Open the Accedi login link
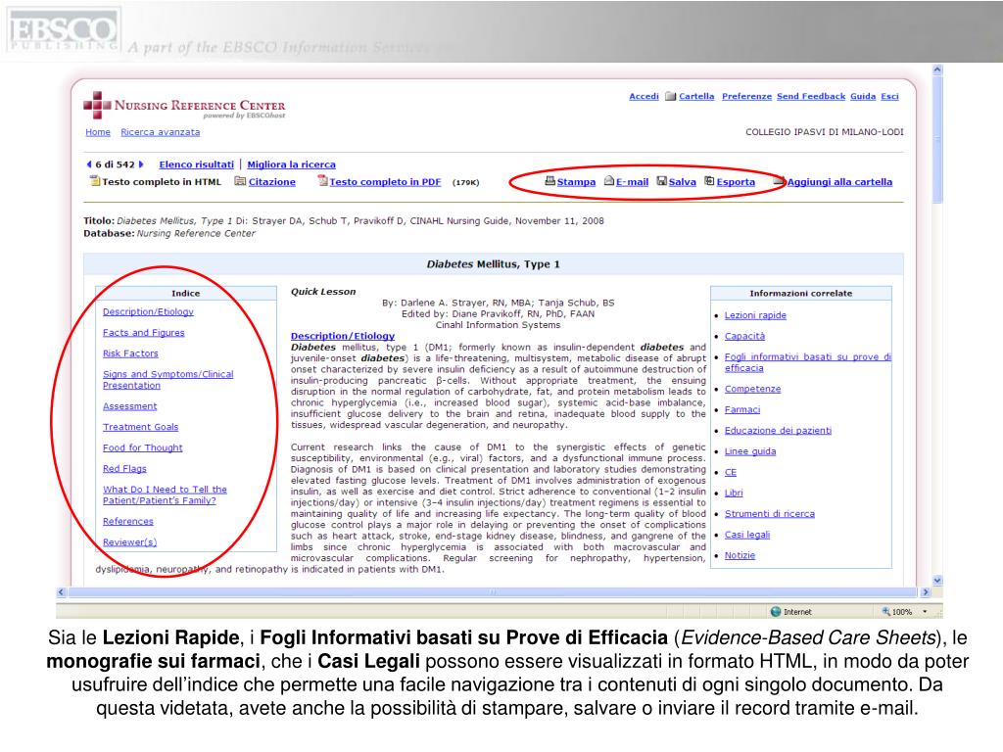The image size is (1003, 752). point(644,96)
